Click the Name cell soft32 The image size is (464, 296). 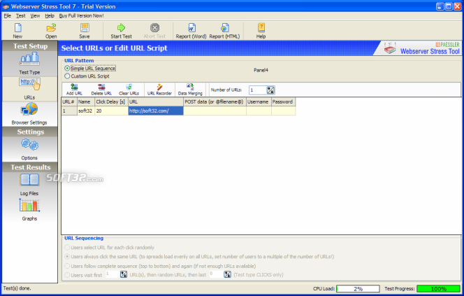click(x=86, y=111)
